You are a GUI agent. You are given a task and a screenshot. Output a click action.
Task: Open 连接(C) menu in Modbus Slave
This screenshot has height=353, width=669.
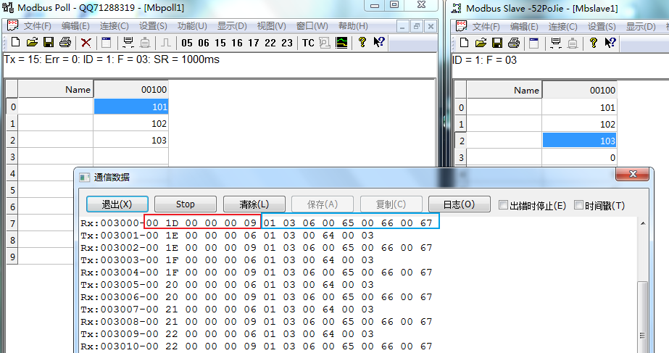562,27
